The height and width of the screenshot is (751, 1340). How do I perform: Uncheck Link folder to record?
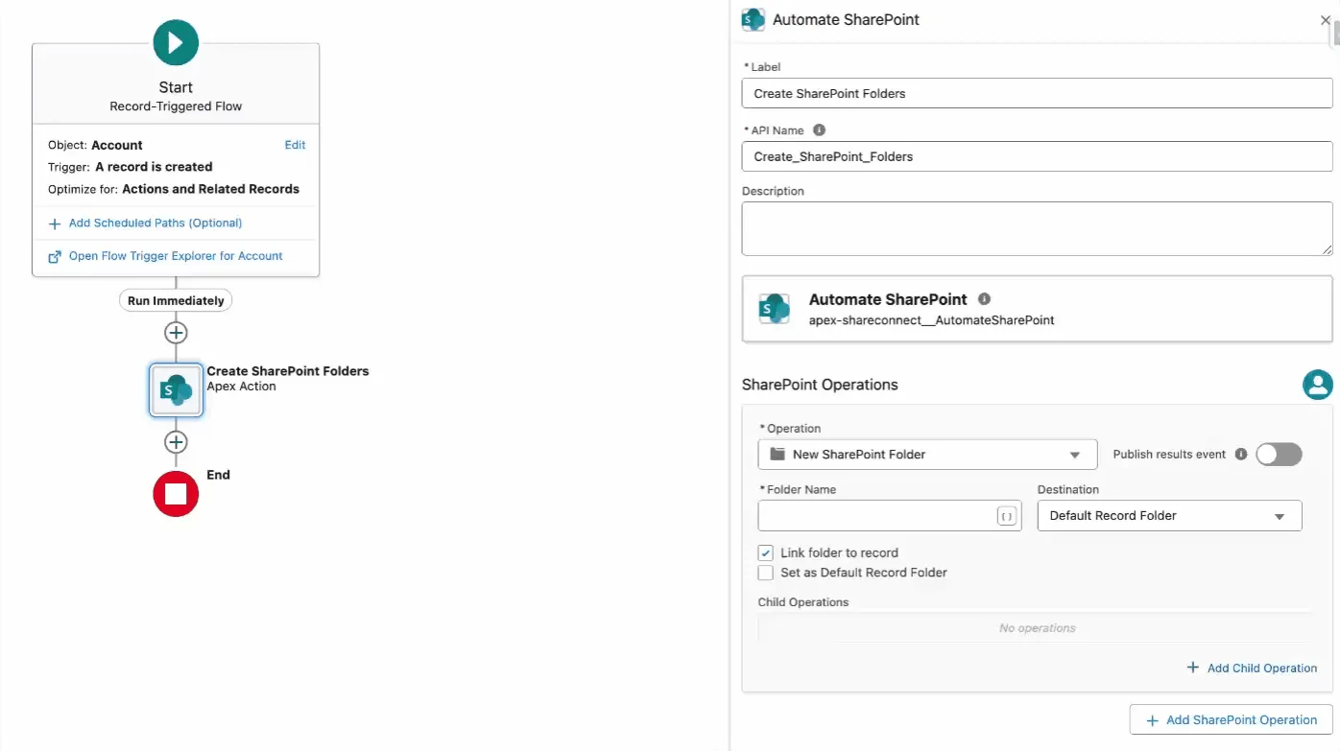pos(766,552)
